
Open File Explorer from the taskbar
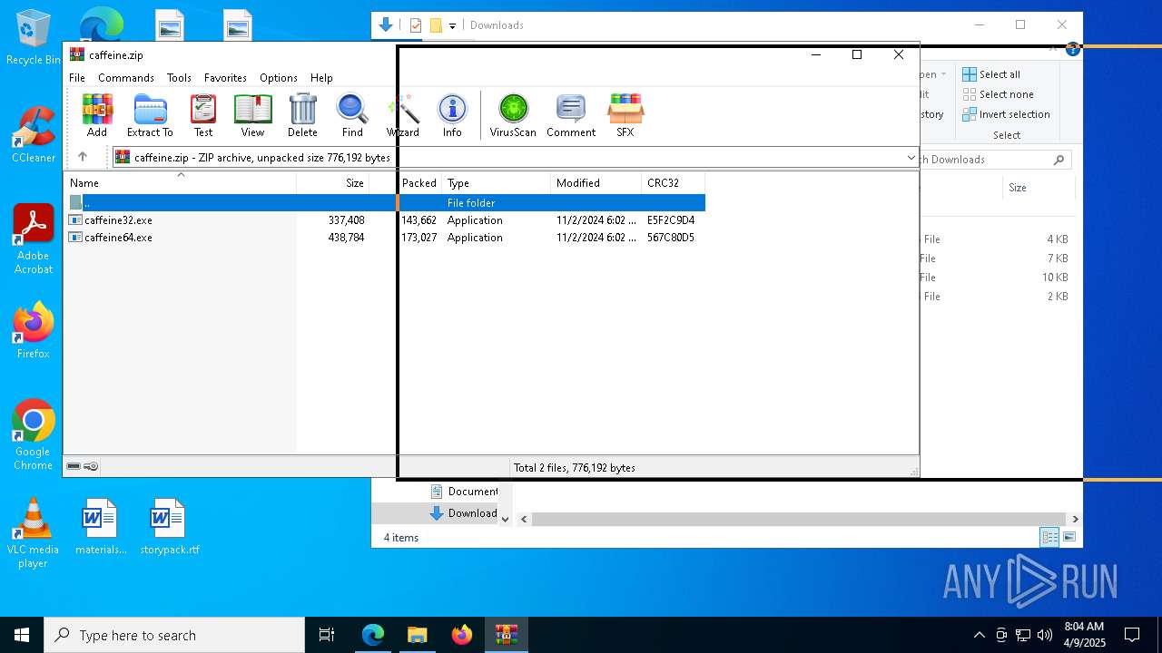click(417, 635)
